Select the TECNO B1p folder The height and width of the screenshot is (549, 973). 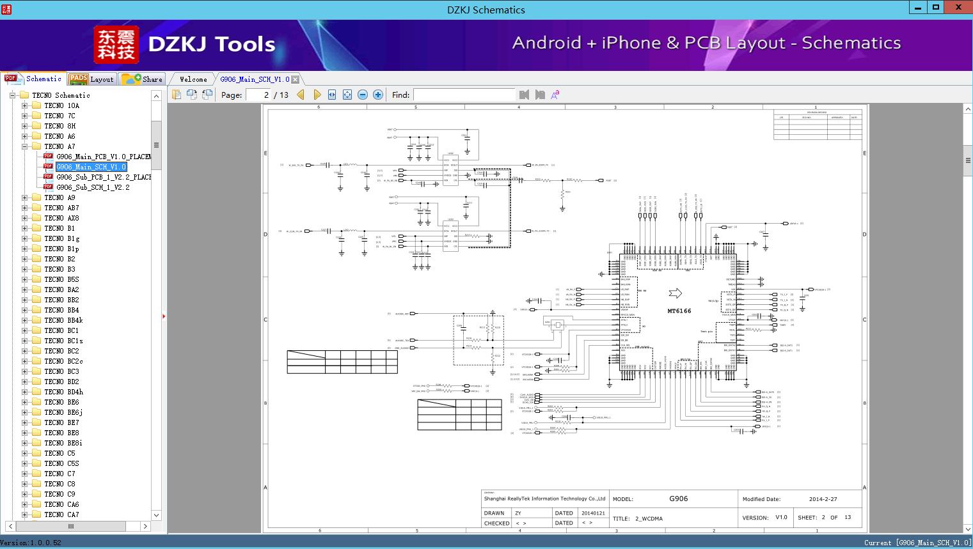[61, 249]
